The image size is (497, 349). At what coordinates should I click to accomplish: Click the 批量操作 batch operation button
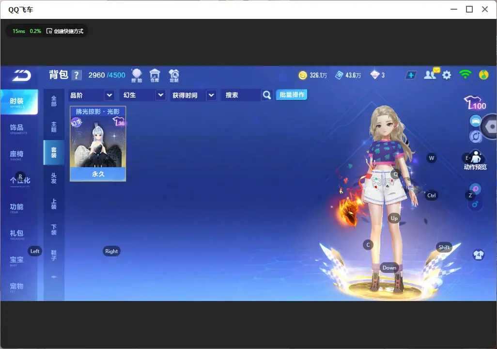pos(292,95)
